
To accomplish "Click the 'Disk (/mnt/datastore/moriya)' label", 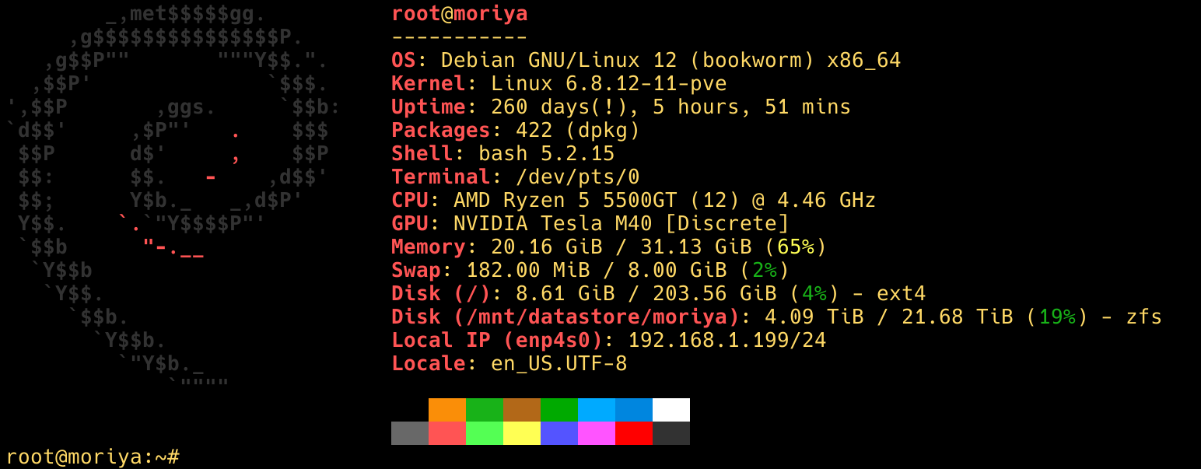I will 565,317.
